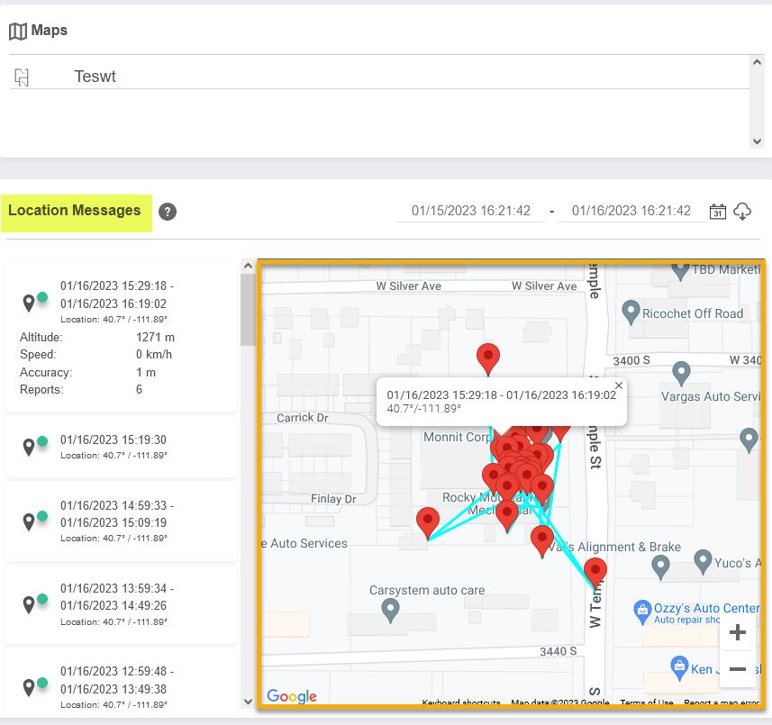Click the Teswt map floor plan icon
The height and width of the screenshot is (725, 772).
point(22,77)
